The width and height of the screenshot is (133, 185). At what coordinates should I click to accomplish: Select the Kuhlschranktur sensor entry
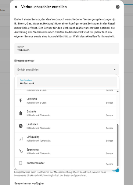[x=65, y=163]
